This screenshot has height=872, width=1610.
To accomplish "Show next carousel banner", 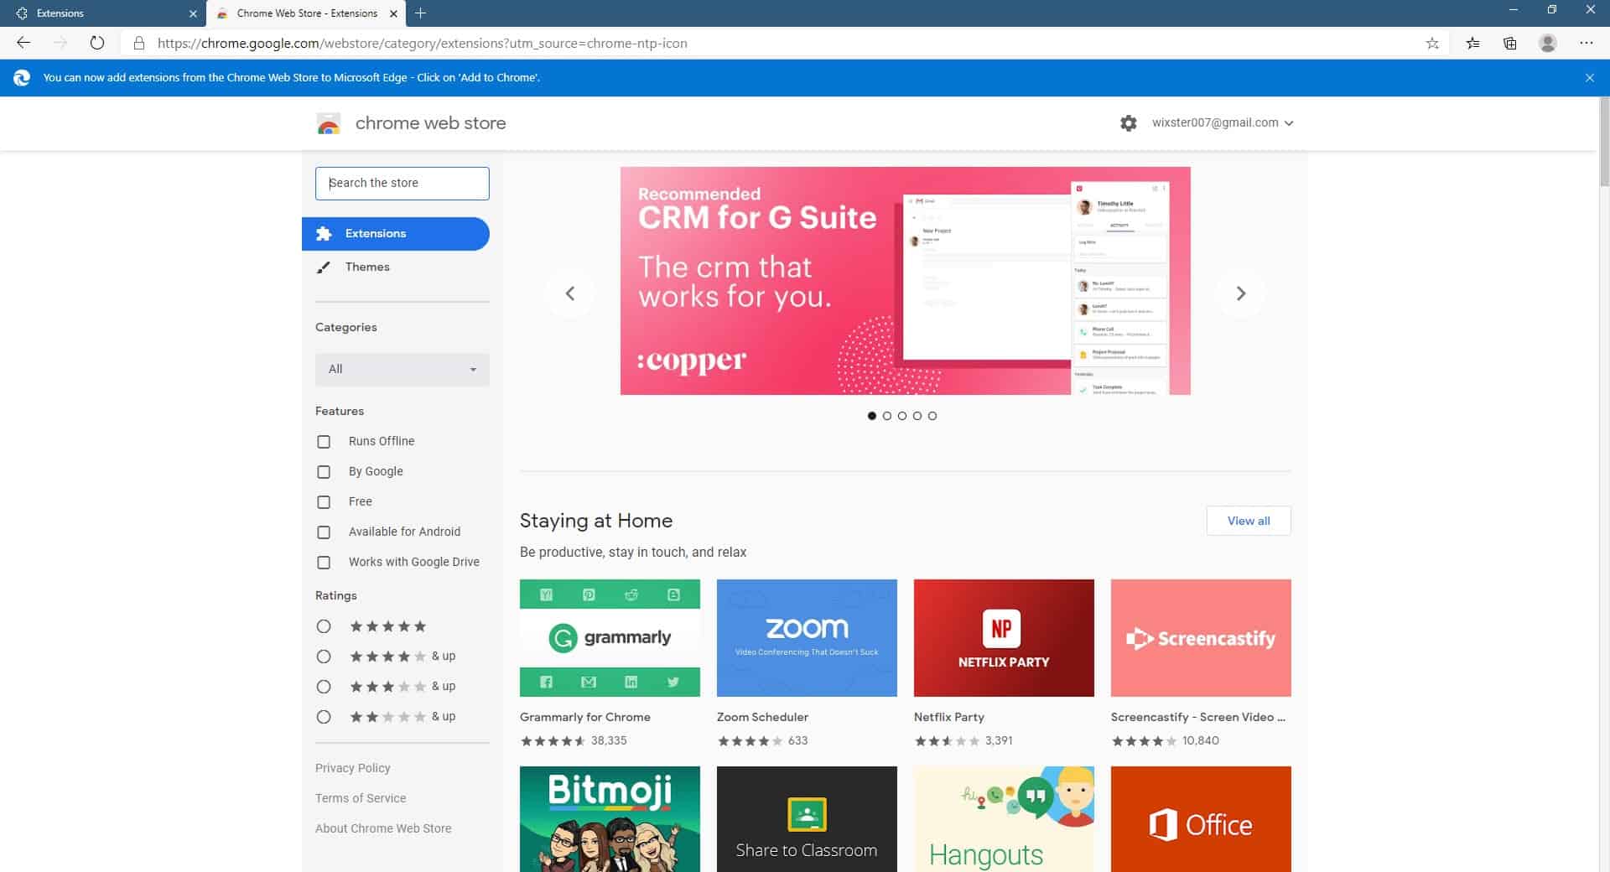I will pos(1241,293).
